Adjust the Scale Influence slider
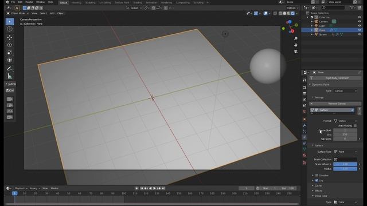The image size is (367, 206). tap(345, 164)
